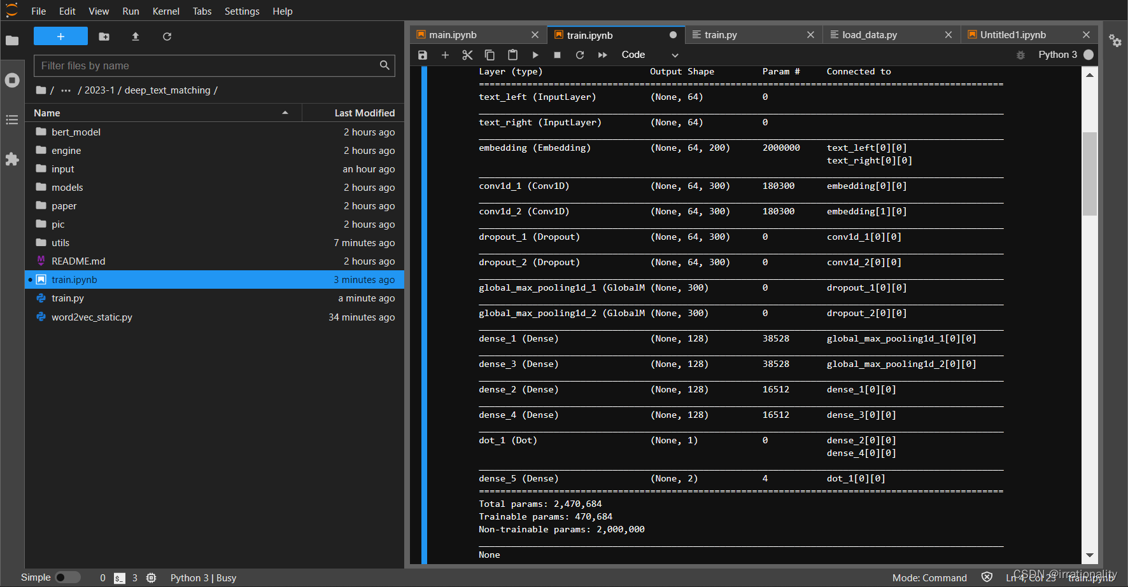
Task: Click the notebook trust shield icon
Action: 987,577
